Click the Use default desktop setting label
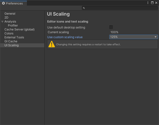This screenshot has height=125, width=159. 66,27
